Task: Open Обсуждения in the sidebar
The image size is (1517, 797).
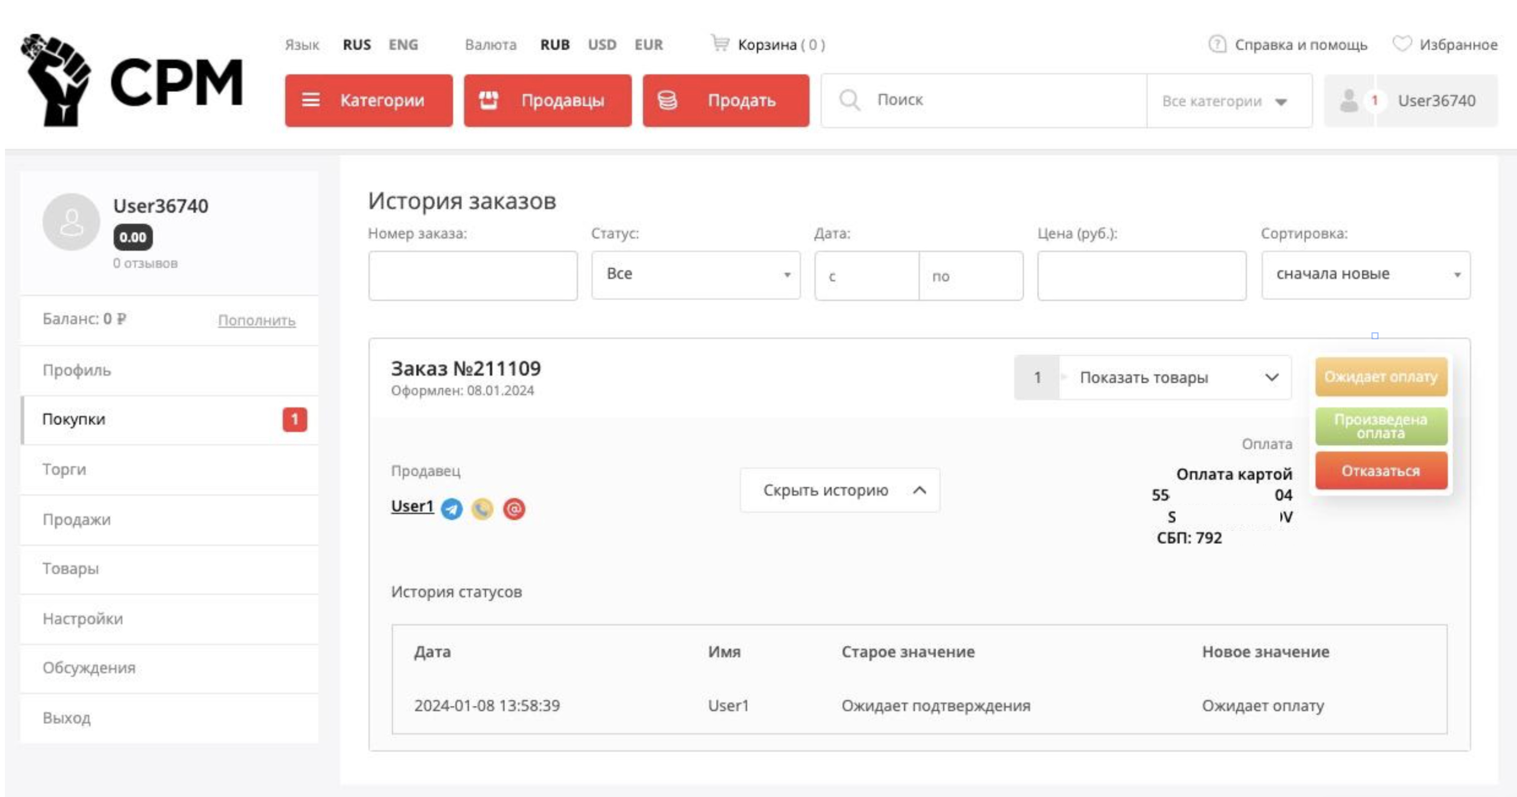Action: (x=170, y=668)
